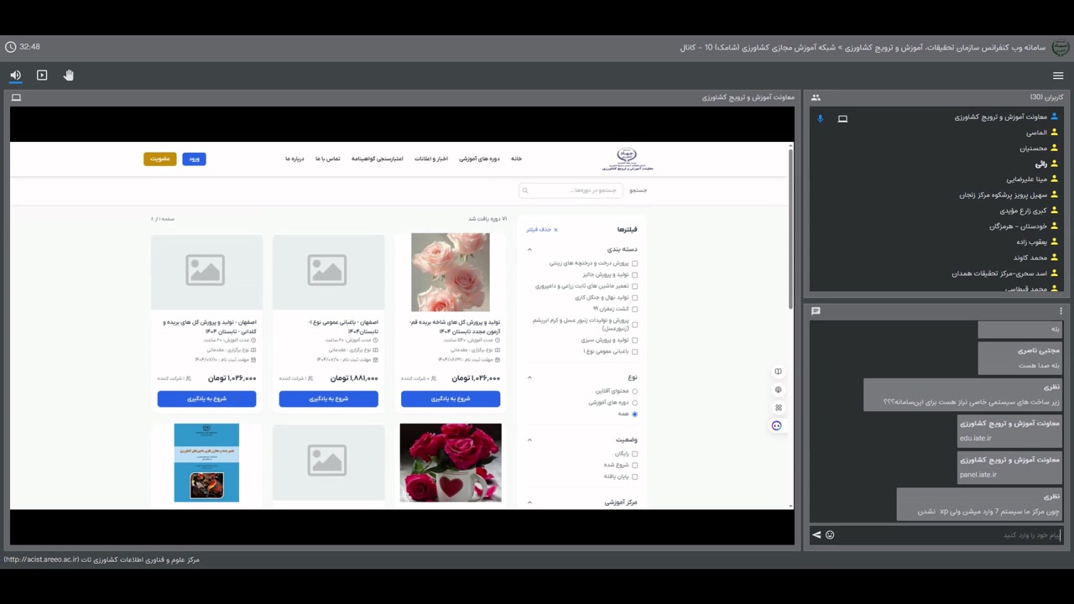Check the تعمیر ماشین های ثابت زراعی filter

click(634, 286)
